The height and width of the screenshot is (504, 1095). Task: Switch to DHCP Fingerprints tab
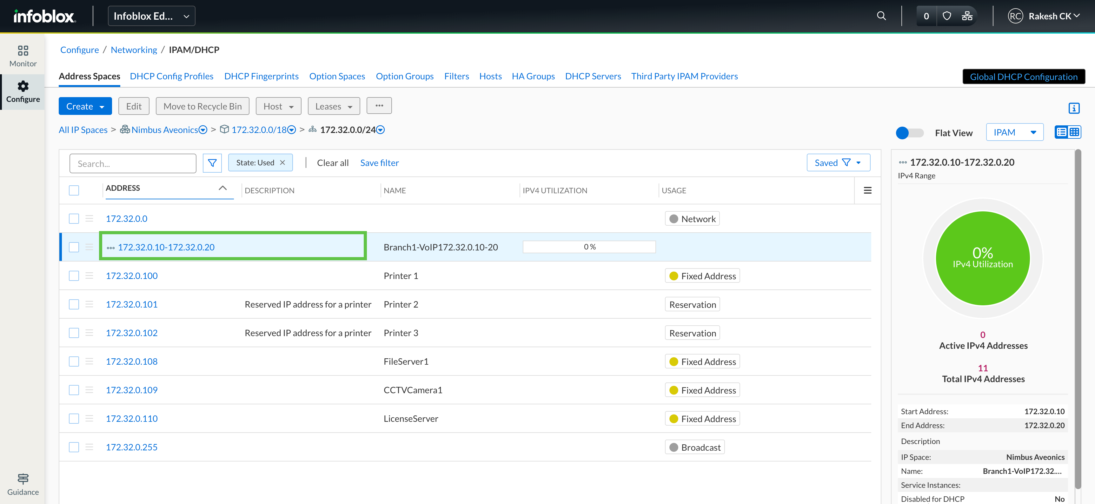click(261, 76)
